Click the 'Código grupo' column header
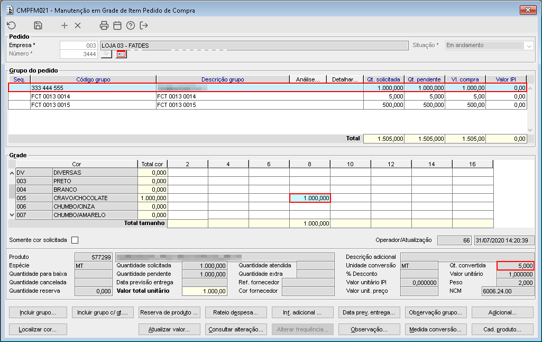Screen dimensions: 542x342 [x=93, y=79]
